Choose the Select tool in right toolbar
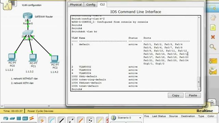Image resolution: width=219 pixels, height=123 pixels. point(212,8)
